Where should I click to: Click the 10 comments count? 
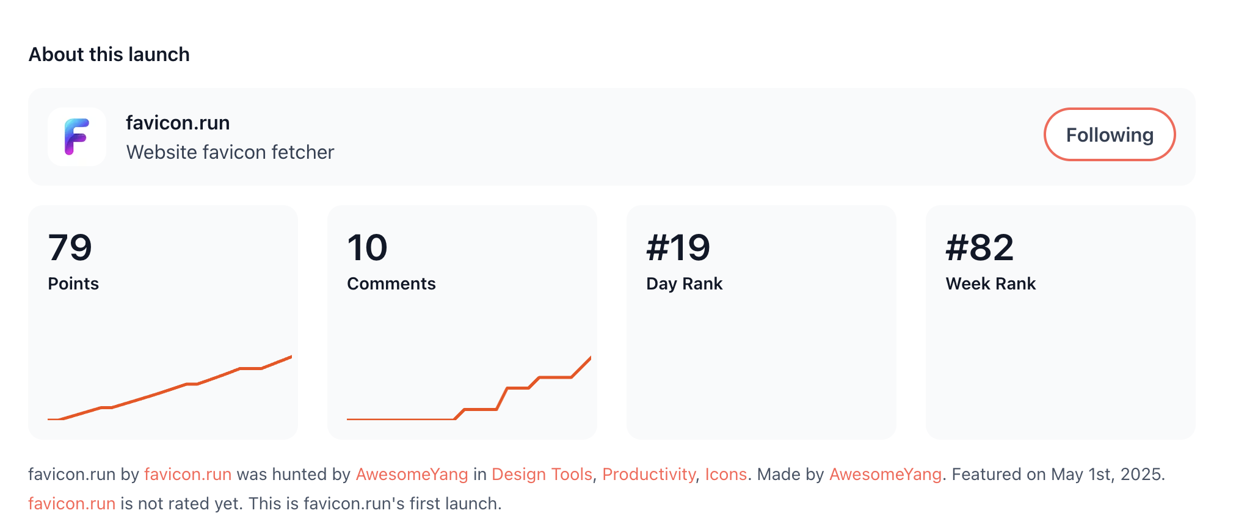click(x=367, y=247)
